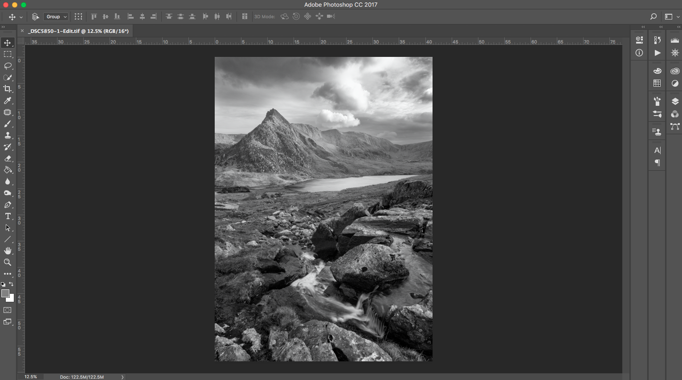Image resolution: width=682 pixels, height=380 pixels.
Task: Select the Spot Healing Brush tool
Action: (8, 112)
